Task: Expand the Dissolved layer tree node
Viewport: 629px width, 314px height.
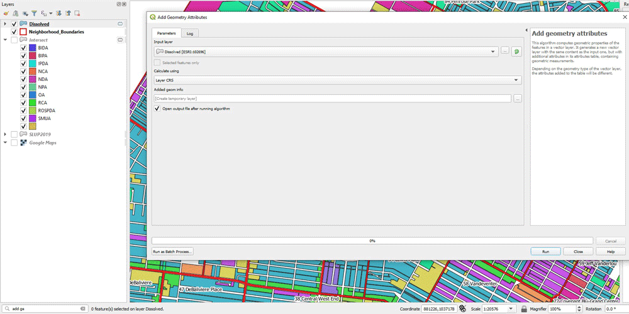Action: pos(5,24)
